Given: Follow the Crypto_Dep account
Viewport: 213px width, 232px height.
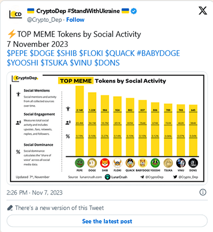Looking at the screenshot, I should 75,20.
